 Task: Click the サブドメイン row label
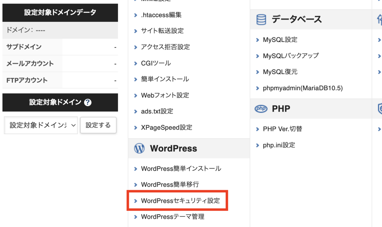point(24,47)
